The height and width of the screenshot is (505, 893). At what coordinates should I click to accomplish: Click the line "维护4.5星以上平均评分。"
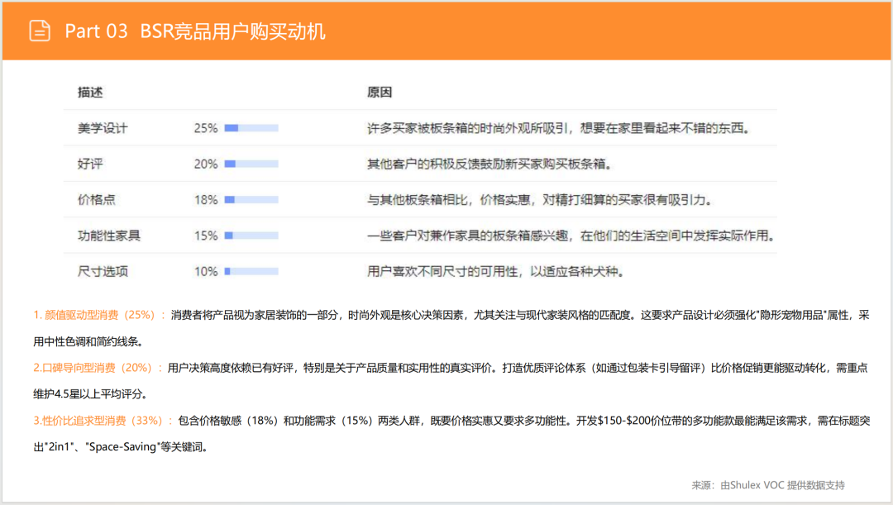point(91,394)
